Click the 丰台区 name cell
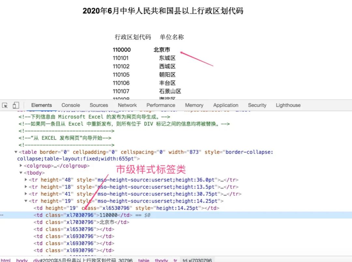The width and height of the screenshot is (352, 262). click(167, 83)
